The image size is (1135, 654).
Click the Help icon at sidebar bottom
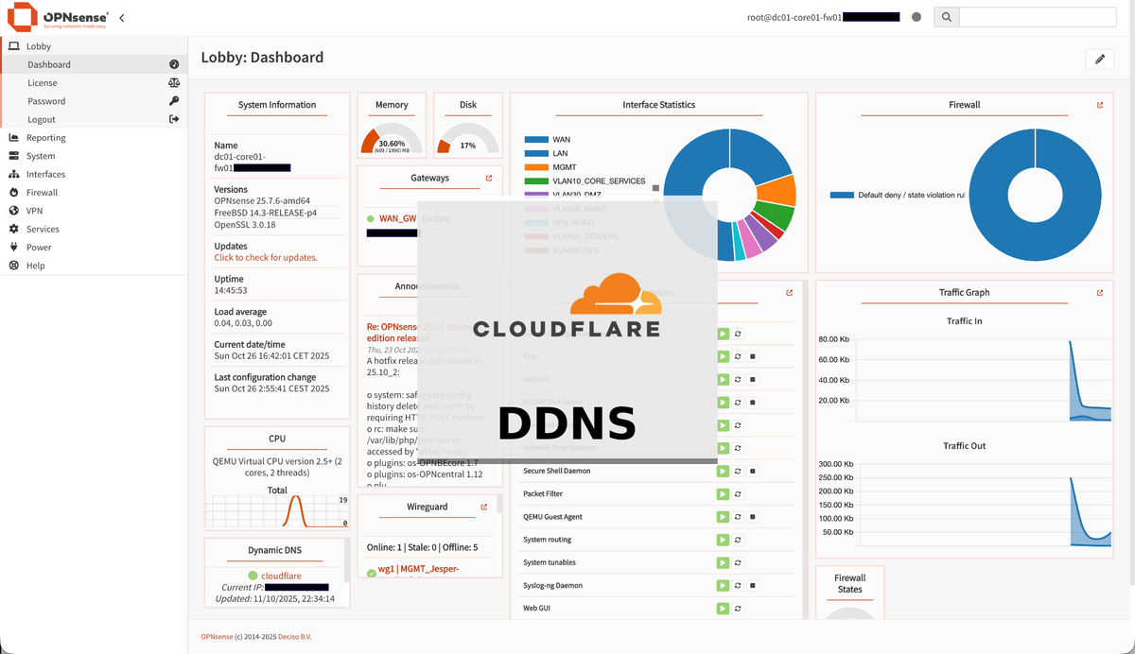coord(16,266)
